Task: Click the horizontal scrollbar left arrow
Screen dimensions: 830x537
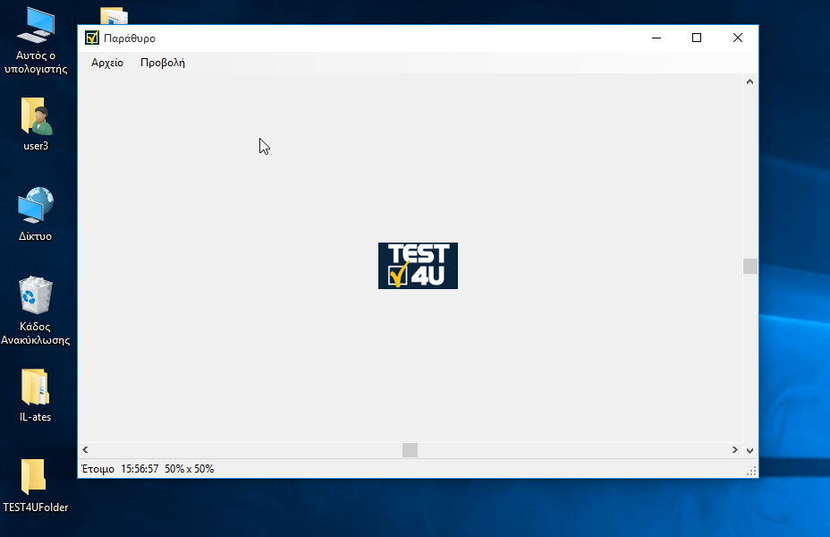Action: coord(85,449)
